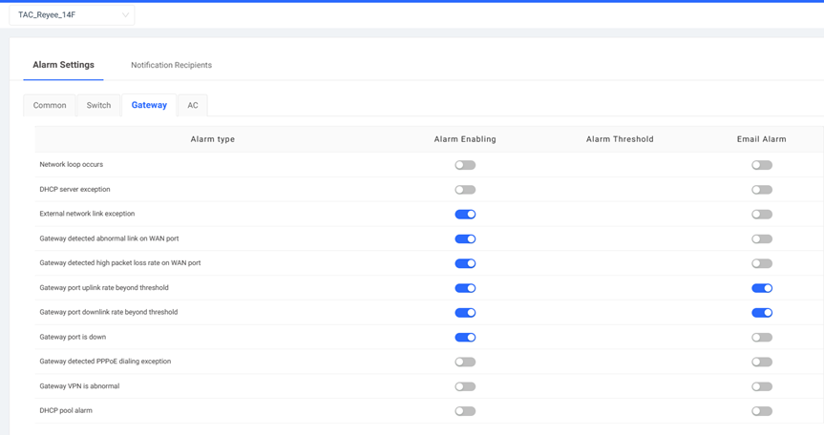This screenshot has width=824, height=435.
Task: Disable high packet loss rate alarm toggle
Action: (x=465, y=263)
